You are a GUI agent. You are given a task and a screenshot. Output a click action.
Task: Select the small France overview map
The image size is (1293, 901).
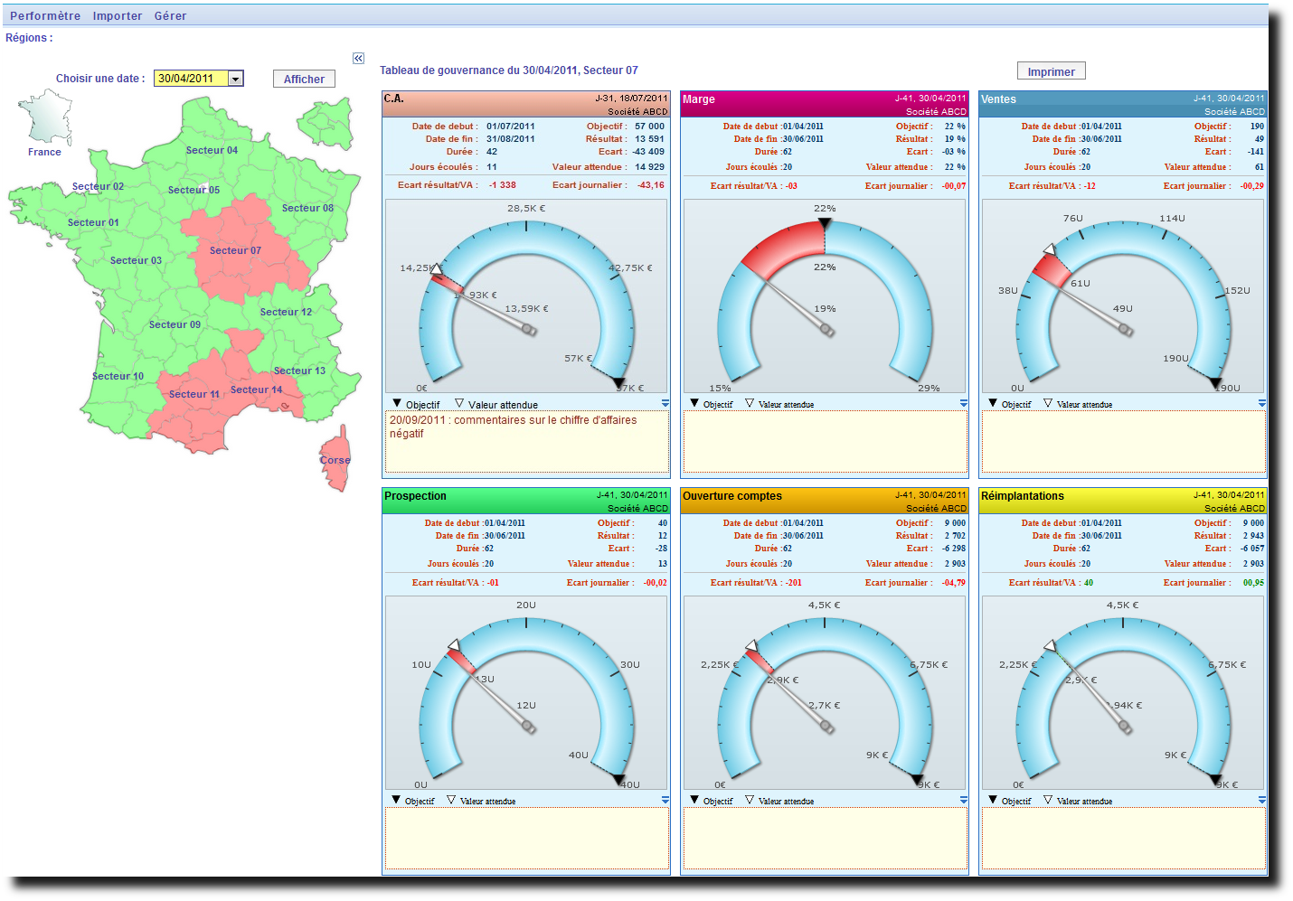(x=45, y=117)
